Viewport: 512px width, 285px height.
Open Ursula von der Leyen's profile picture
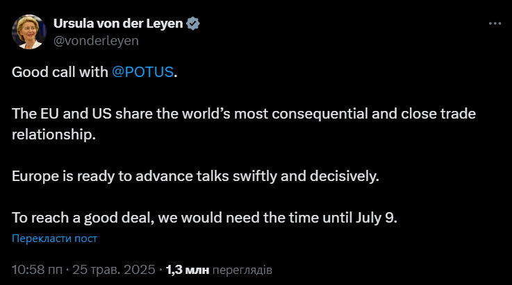(x=28, y=31)
